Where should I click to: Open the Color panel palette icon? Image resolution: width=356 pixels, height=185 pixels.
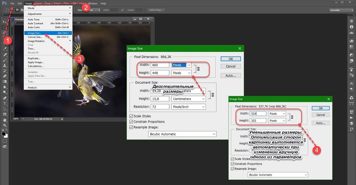click(352, 41)
